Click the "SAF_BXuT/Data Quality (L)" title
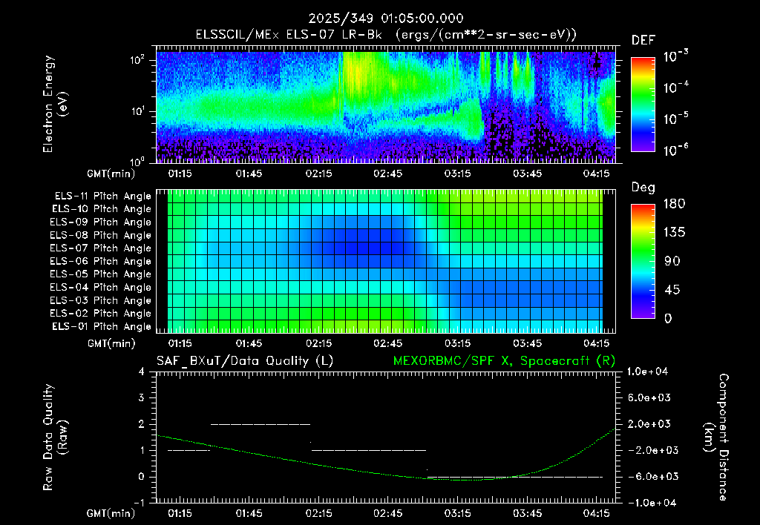Screen dimensions: 760x525 [x=245, y=361]
